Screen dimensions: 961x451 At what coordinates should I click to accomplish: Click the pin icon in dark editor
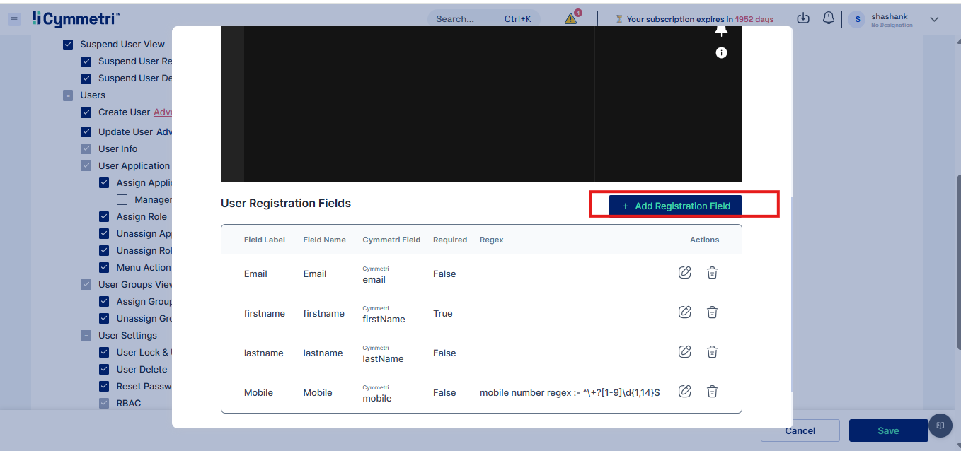pos(721,30)
